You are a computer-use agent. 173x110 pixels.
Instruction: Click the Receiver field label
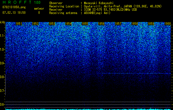coord(56,10)
